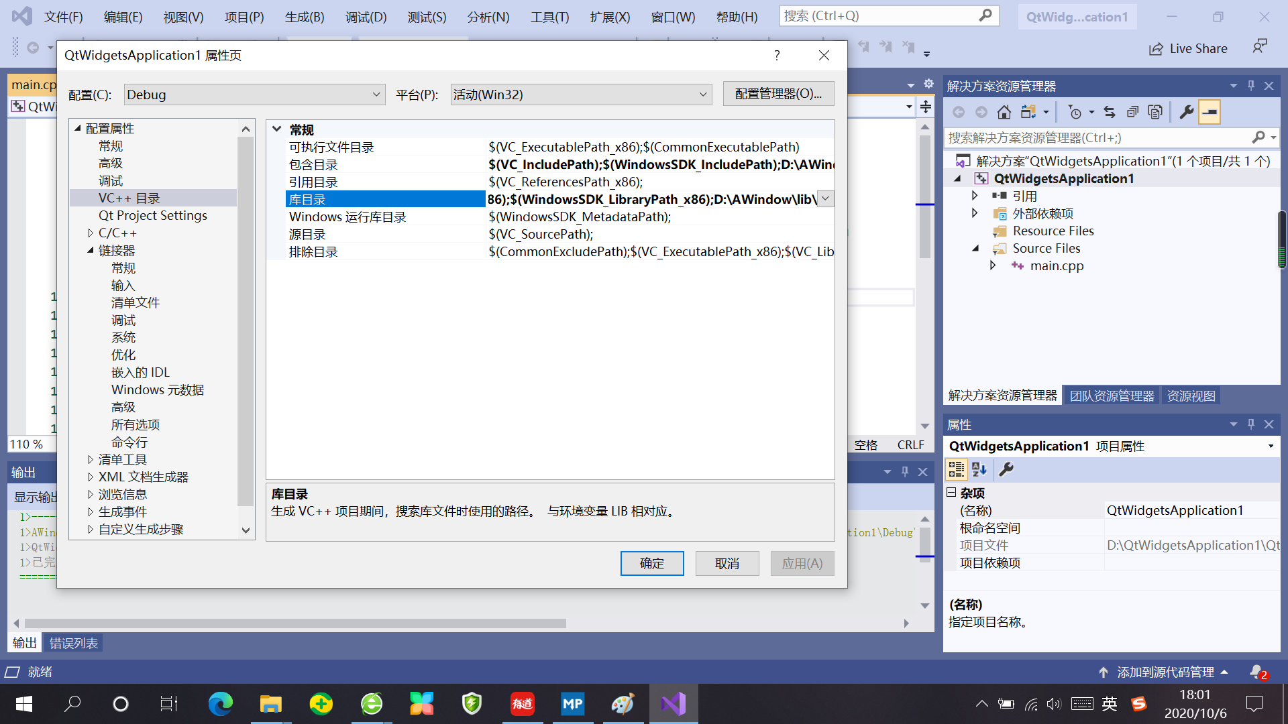Expand the C/C++ tree node
Screen dimensions: 1288x724
coord(91,233)
